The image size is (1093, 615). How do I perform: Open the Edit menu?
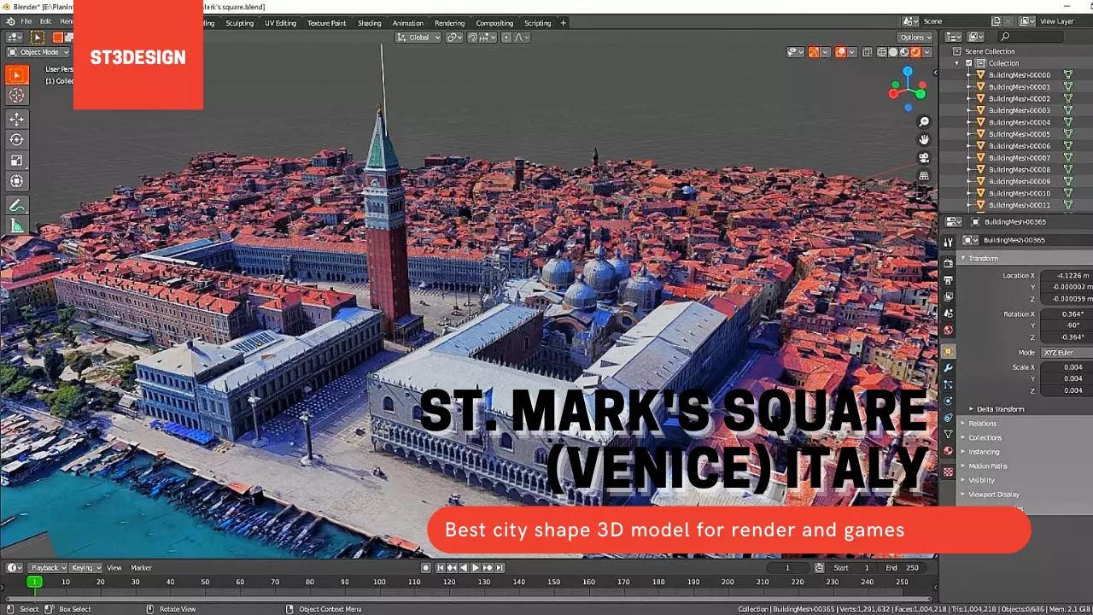(45, 22)
